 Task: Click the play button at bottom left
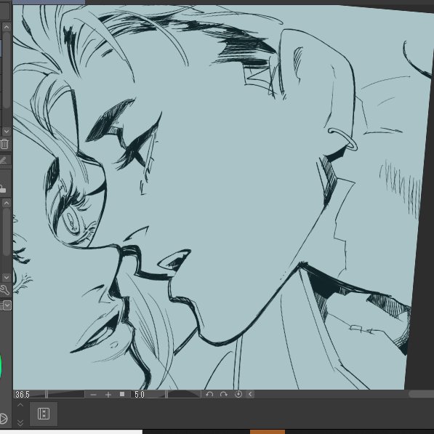click(x=4, y=419)
